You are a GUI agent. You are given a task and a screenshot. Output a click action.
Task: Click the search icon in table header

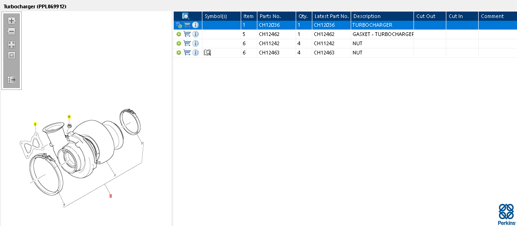pos(185,16)
